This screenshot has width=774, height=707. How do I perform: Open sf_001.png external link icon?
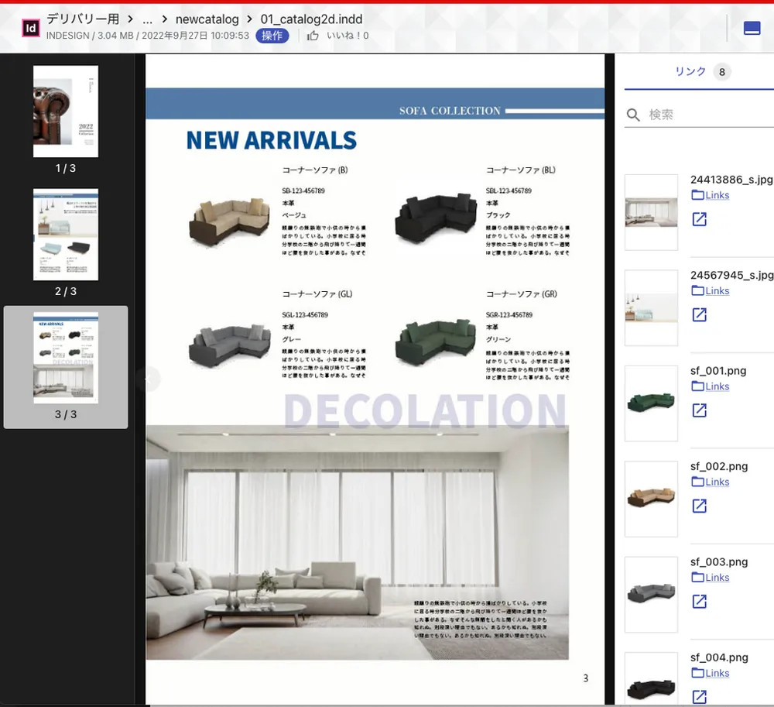click(699, 410)
